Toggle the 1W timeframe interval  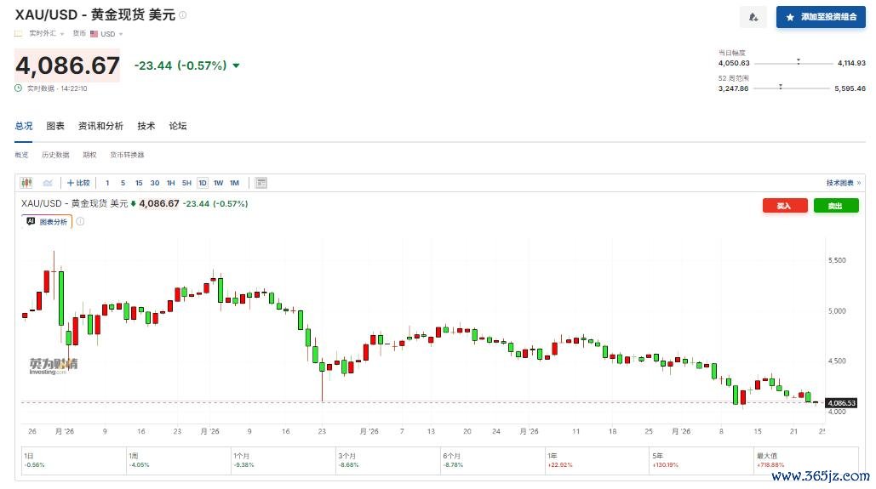pos(219,183)
